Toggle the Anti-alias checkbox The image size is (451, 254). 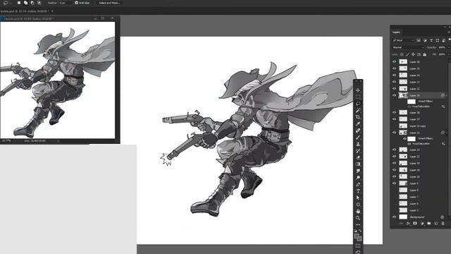[x=76, y=3]
